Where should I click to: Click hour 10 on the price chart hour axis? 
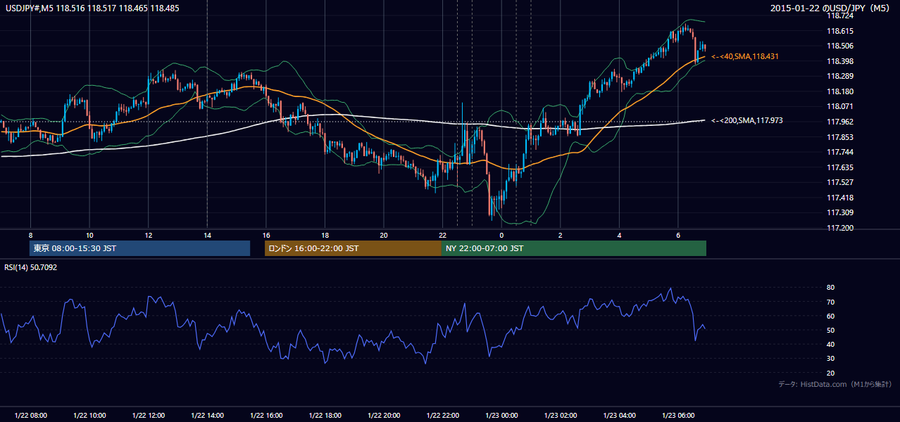(x=89, y=234)
